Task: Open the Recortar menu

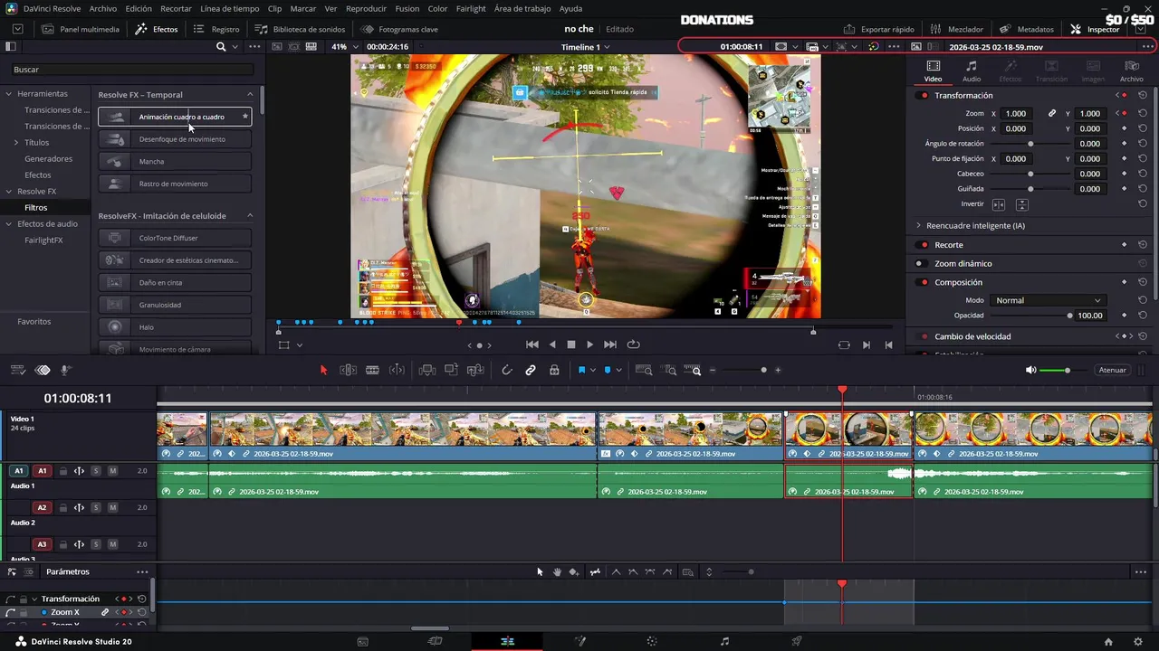Action: pos(176,8)
